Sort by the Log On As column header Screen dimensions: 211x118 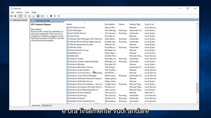[149, 24]
